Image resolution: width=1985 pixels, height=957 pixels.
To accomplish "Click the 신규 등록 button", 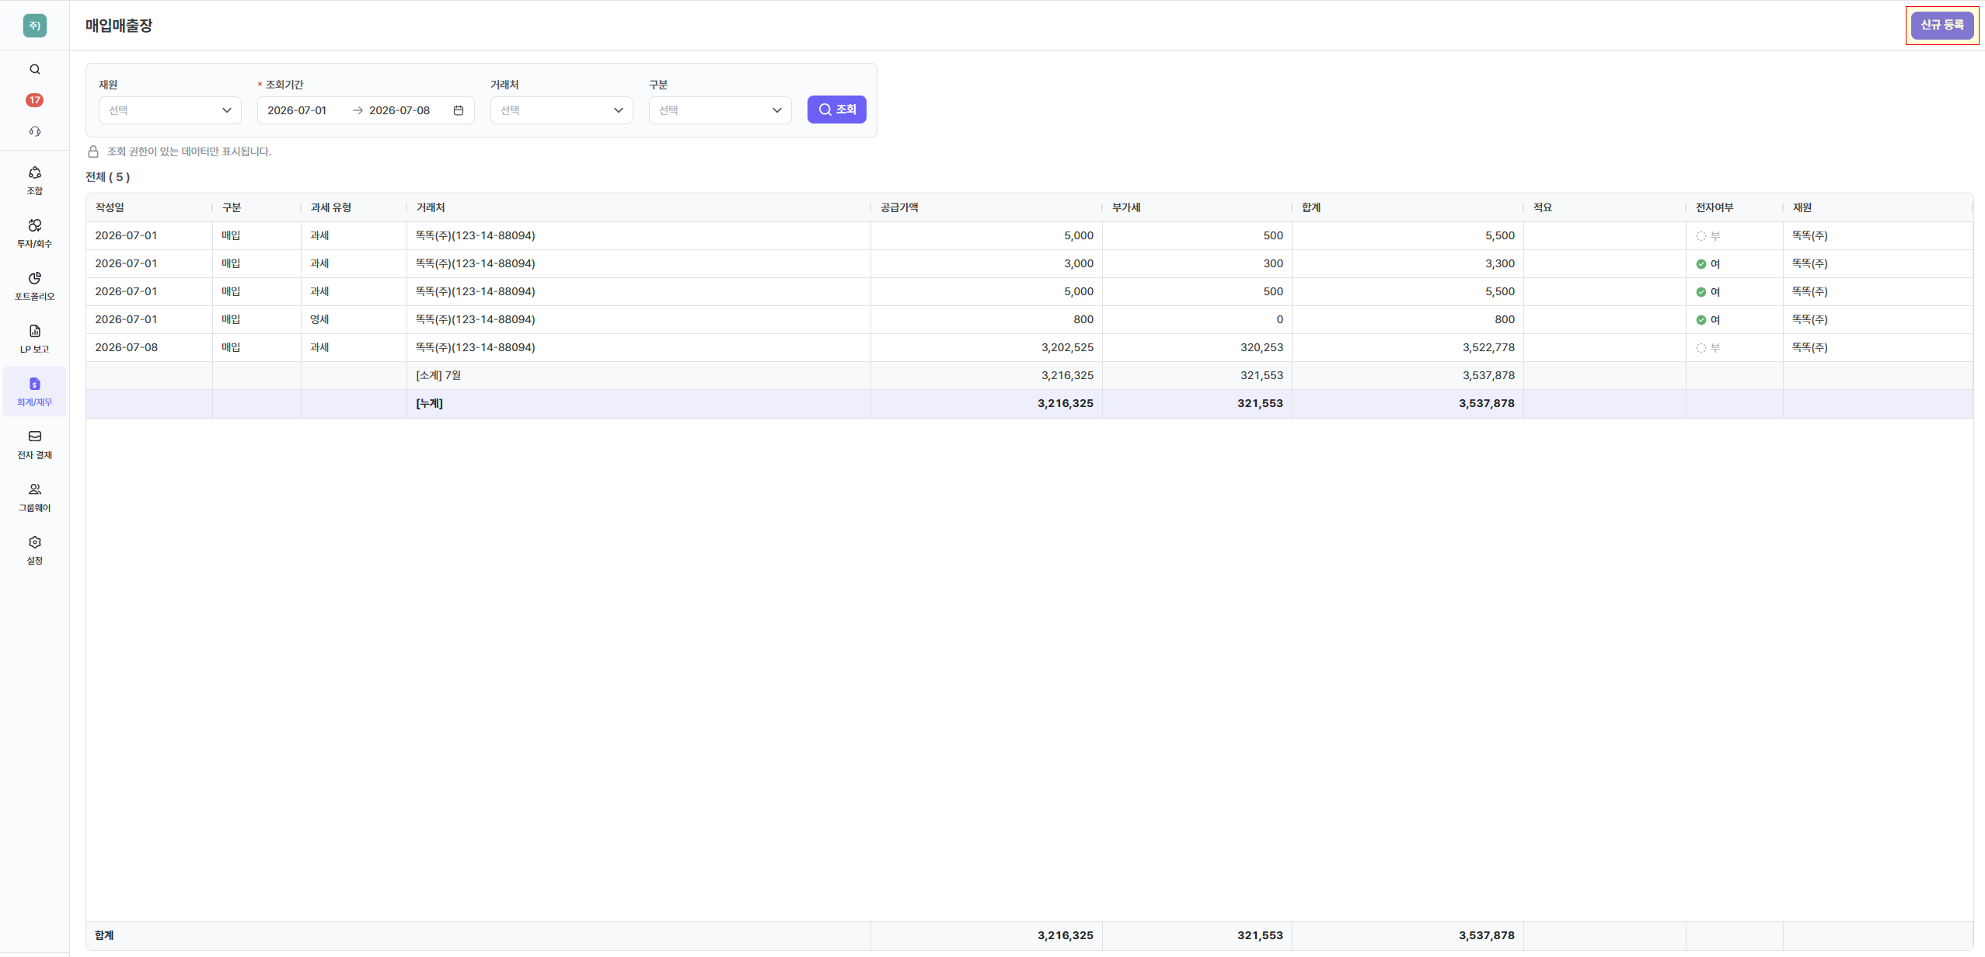I will 1942,26.
